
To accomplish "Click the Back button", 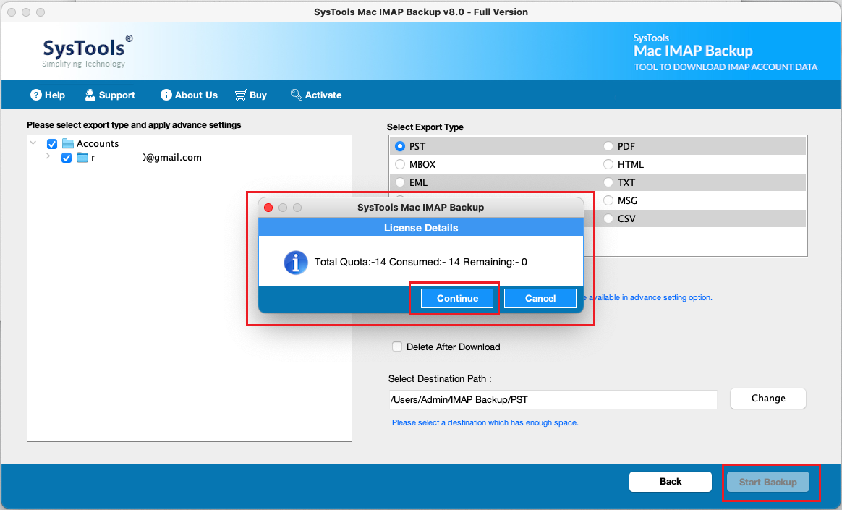I will [x=670, y=482].
